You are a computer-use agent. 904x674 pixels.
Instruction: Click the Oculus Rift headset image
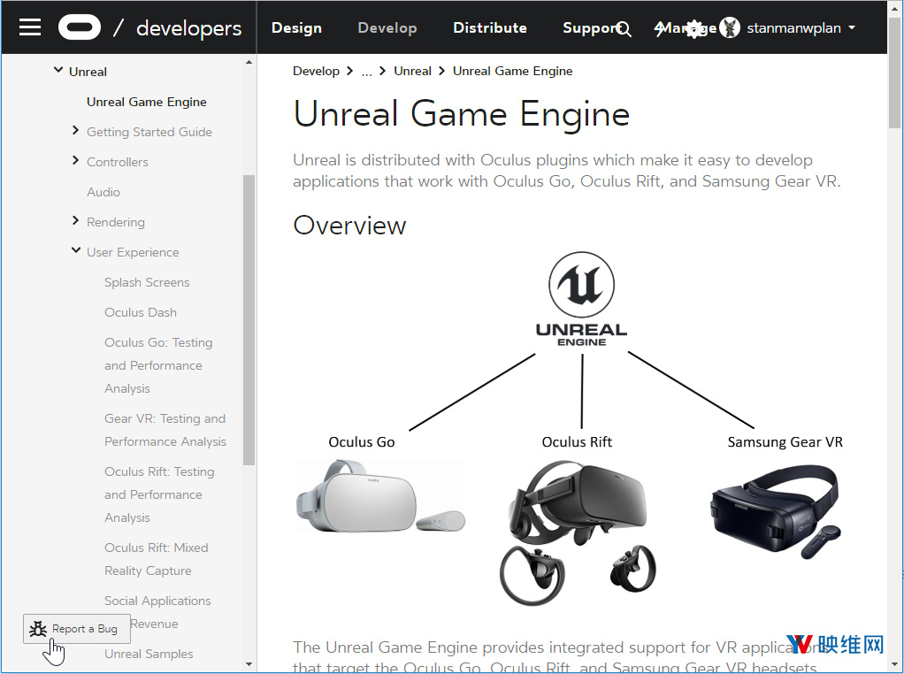578,532
